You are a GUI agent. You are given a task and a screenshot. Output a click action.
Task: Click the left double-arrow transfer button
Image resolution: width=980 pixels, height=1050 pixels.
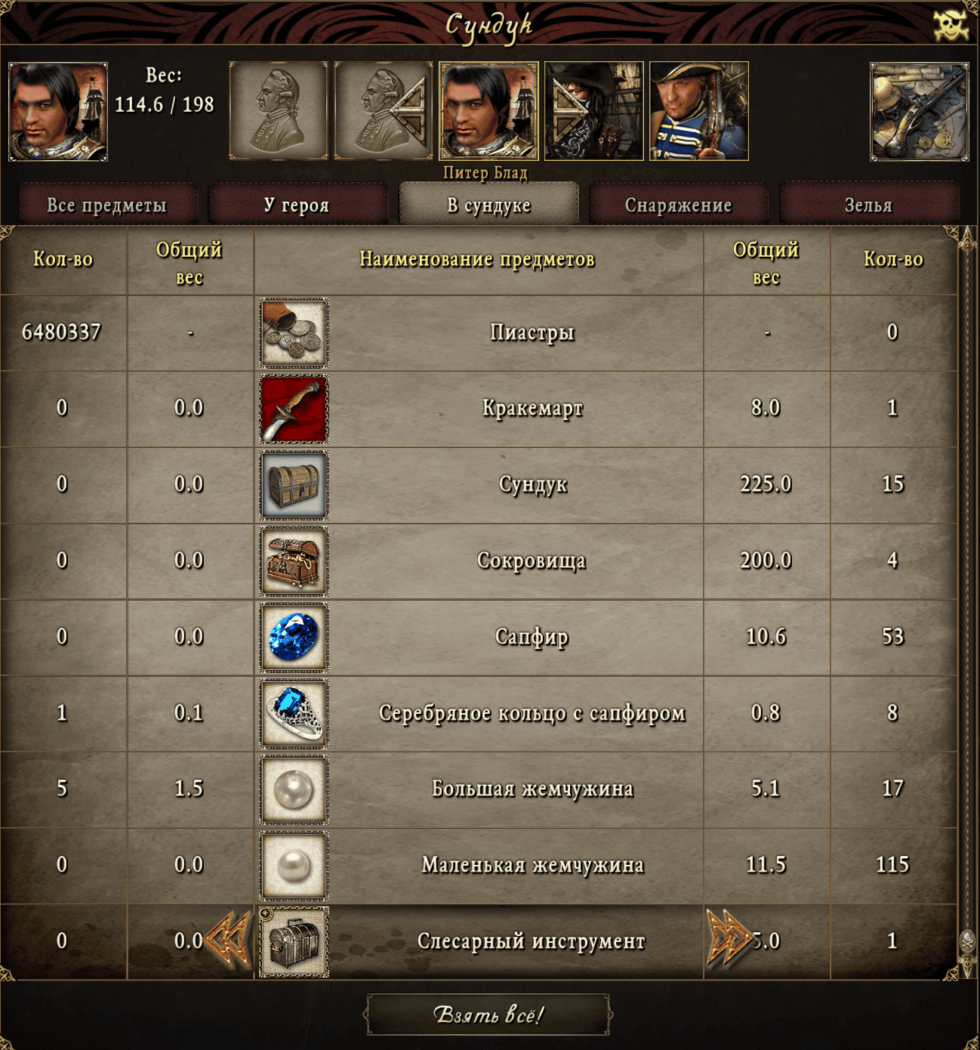pyautogui.click(x=227, y=939)
